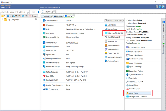Close the CLIENT1 tab

click(x=74, y=15)
